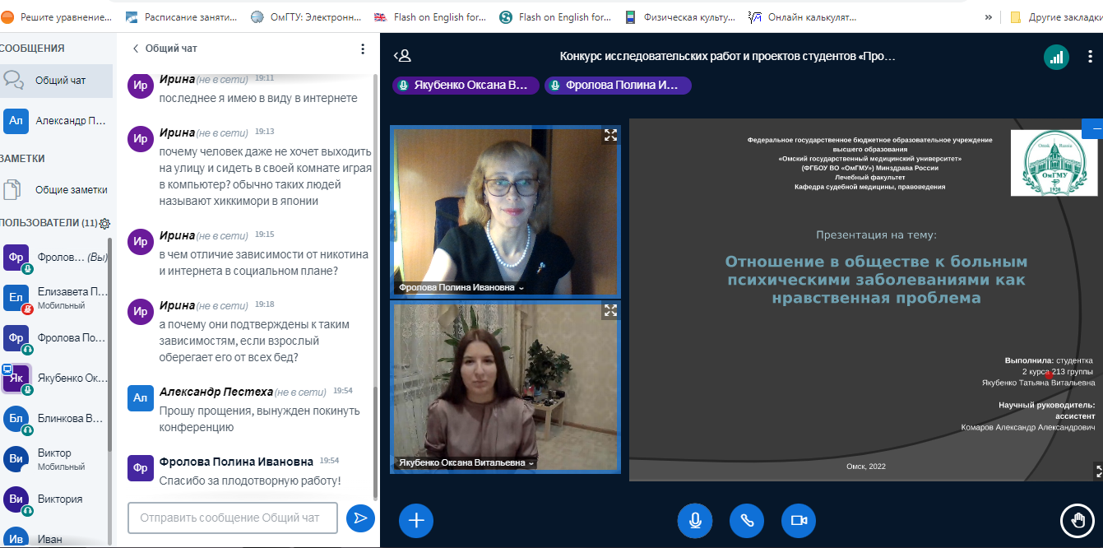The width and height of the screenshot is (1103, 548).
Task: Mute the microphone
Action: pyautogui.click(x=695, y=520)
